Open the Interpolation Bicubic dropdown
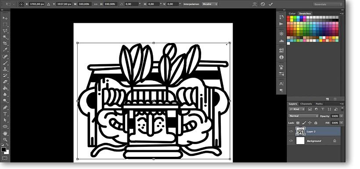The image size is (360, 169). click(209, 4)
